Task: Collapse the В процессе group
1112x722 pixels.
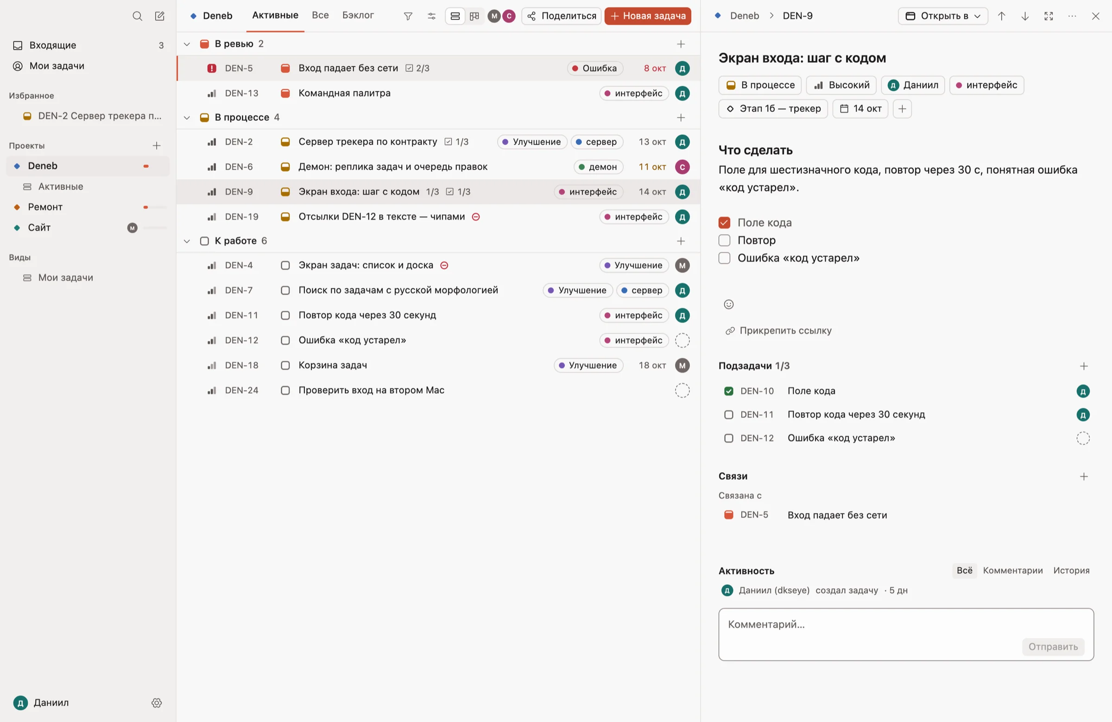Action: coord(187,118)
